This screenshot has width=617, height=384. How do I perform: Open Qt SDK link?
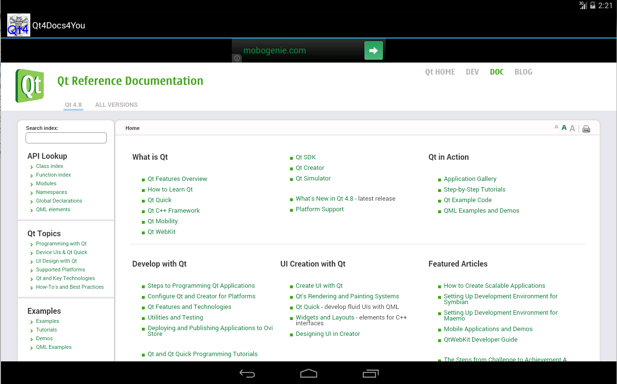pyautogui.click(x=306, y=157)
